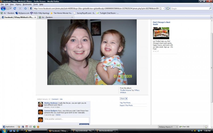Open Shirley Redman's profile name link
The image size is (213, 133).
coord(51,103)
